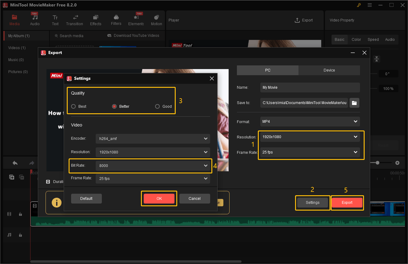This screenshot has height=264, width=408.
Task: Click the Name field My Movie
Action: coord(310,87)
